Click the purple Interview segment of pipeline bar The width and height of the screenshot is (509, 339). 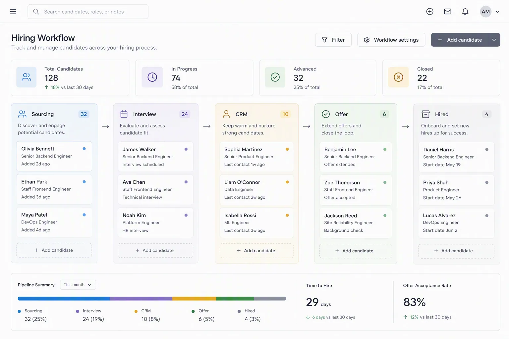(141, 299)
